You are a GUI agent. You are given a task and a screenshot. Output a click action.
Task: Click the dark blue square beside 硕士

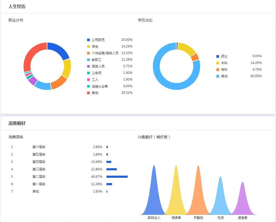(218, 56)
